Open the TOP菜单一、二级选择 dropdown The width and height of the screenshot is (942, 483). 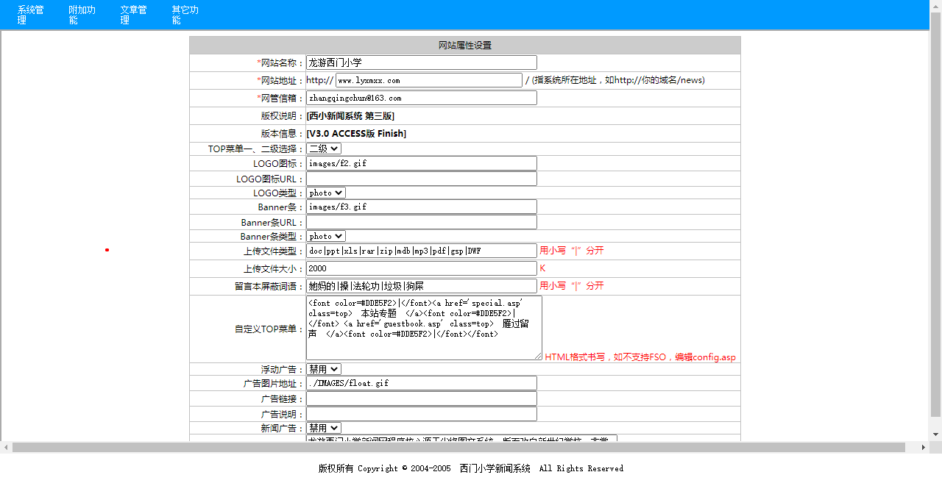pyautogui.click(x=324, y=149)
